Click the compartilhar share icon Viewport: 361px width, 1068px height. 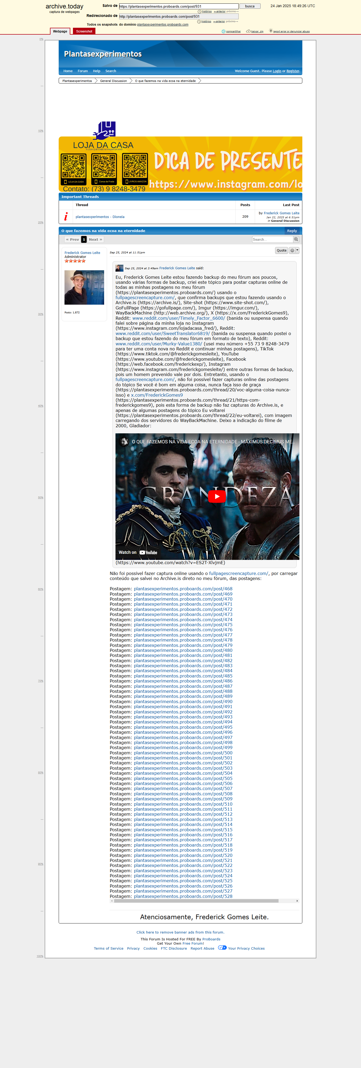223,31
